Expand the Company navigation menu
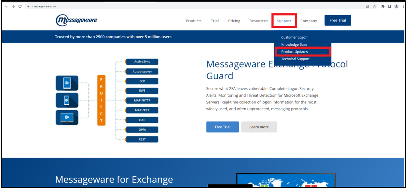Screen dimensions: 407x189 coord(309,21)
